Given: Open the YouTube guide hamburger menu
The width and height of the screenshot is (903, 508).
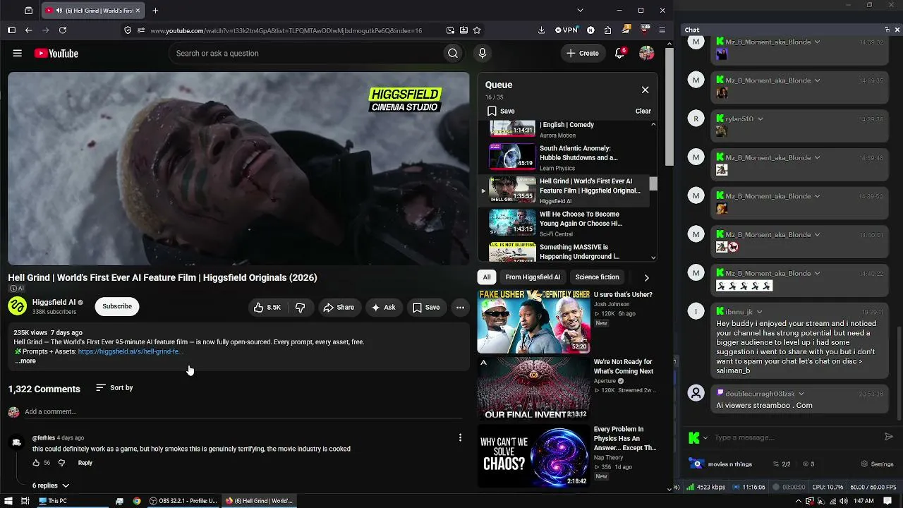Looking at the screenshot, I should tap(18, 54).
